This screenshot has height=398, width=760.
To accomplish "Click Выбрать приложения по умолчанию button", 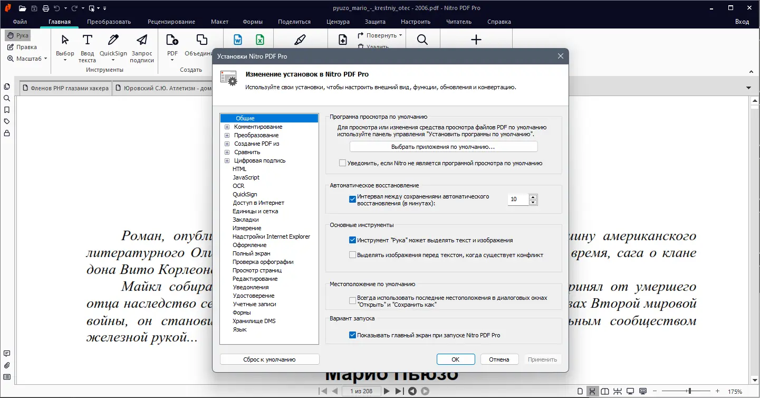I will (x=444, y=147).
